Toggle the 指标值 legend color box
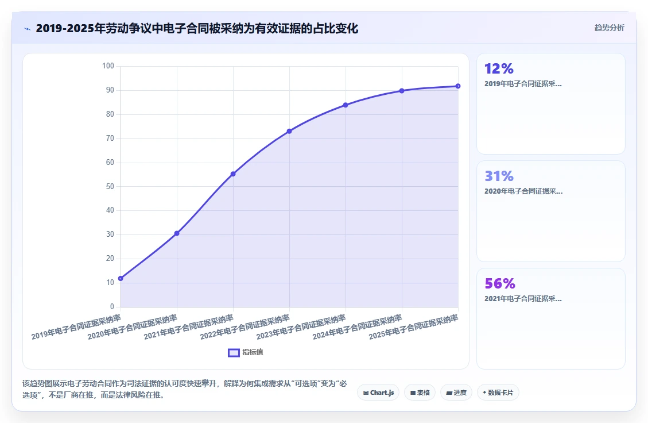This screenshot has width=648, height=423. (x=234, y=353)
